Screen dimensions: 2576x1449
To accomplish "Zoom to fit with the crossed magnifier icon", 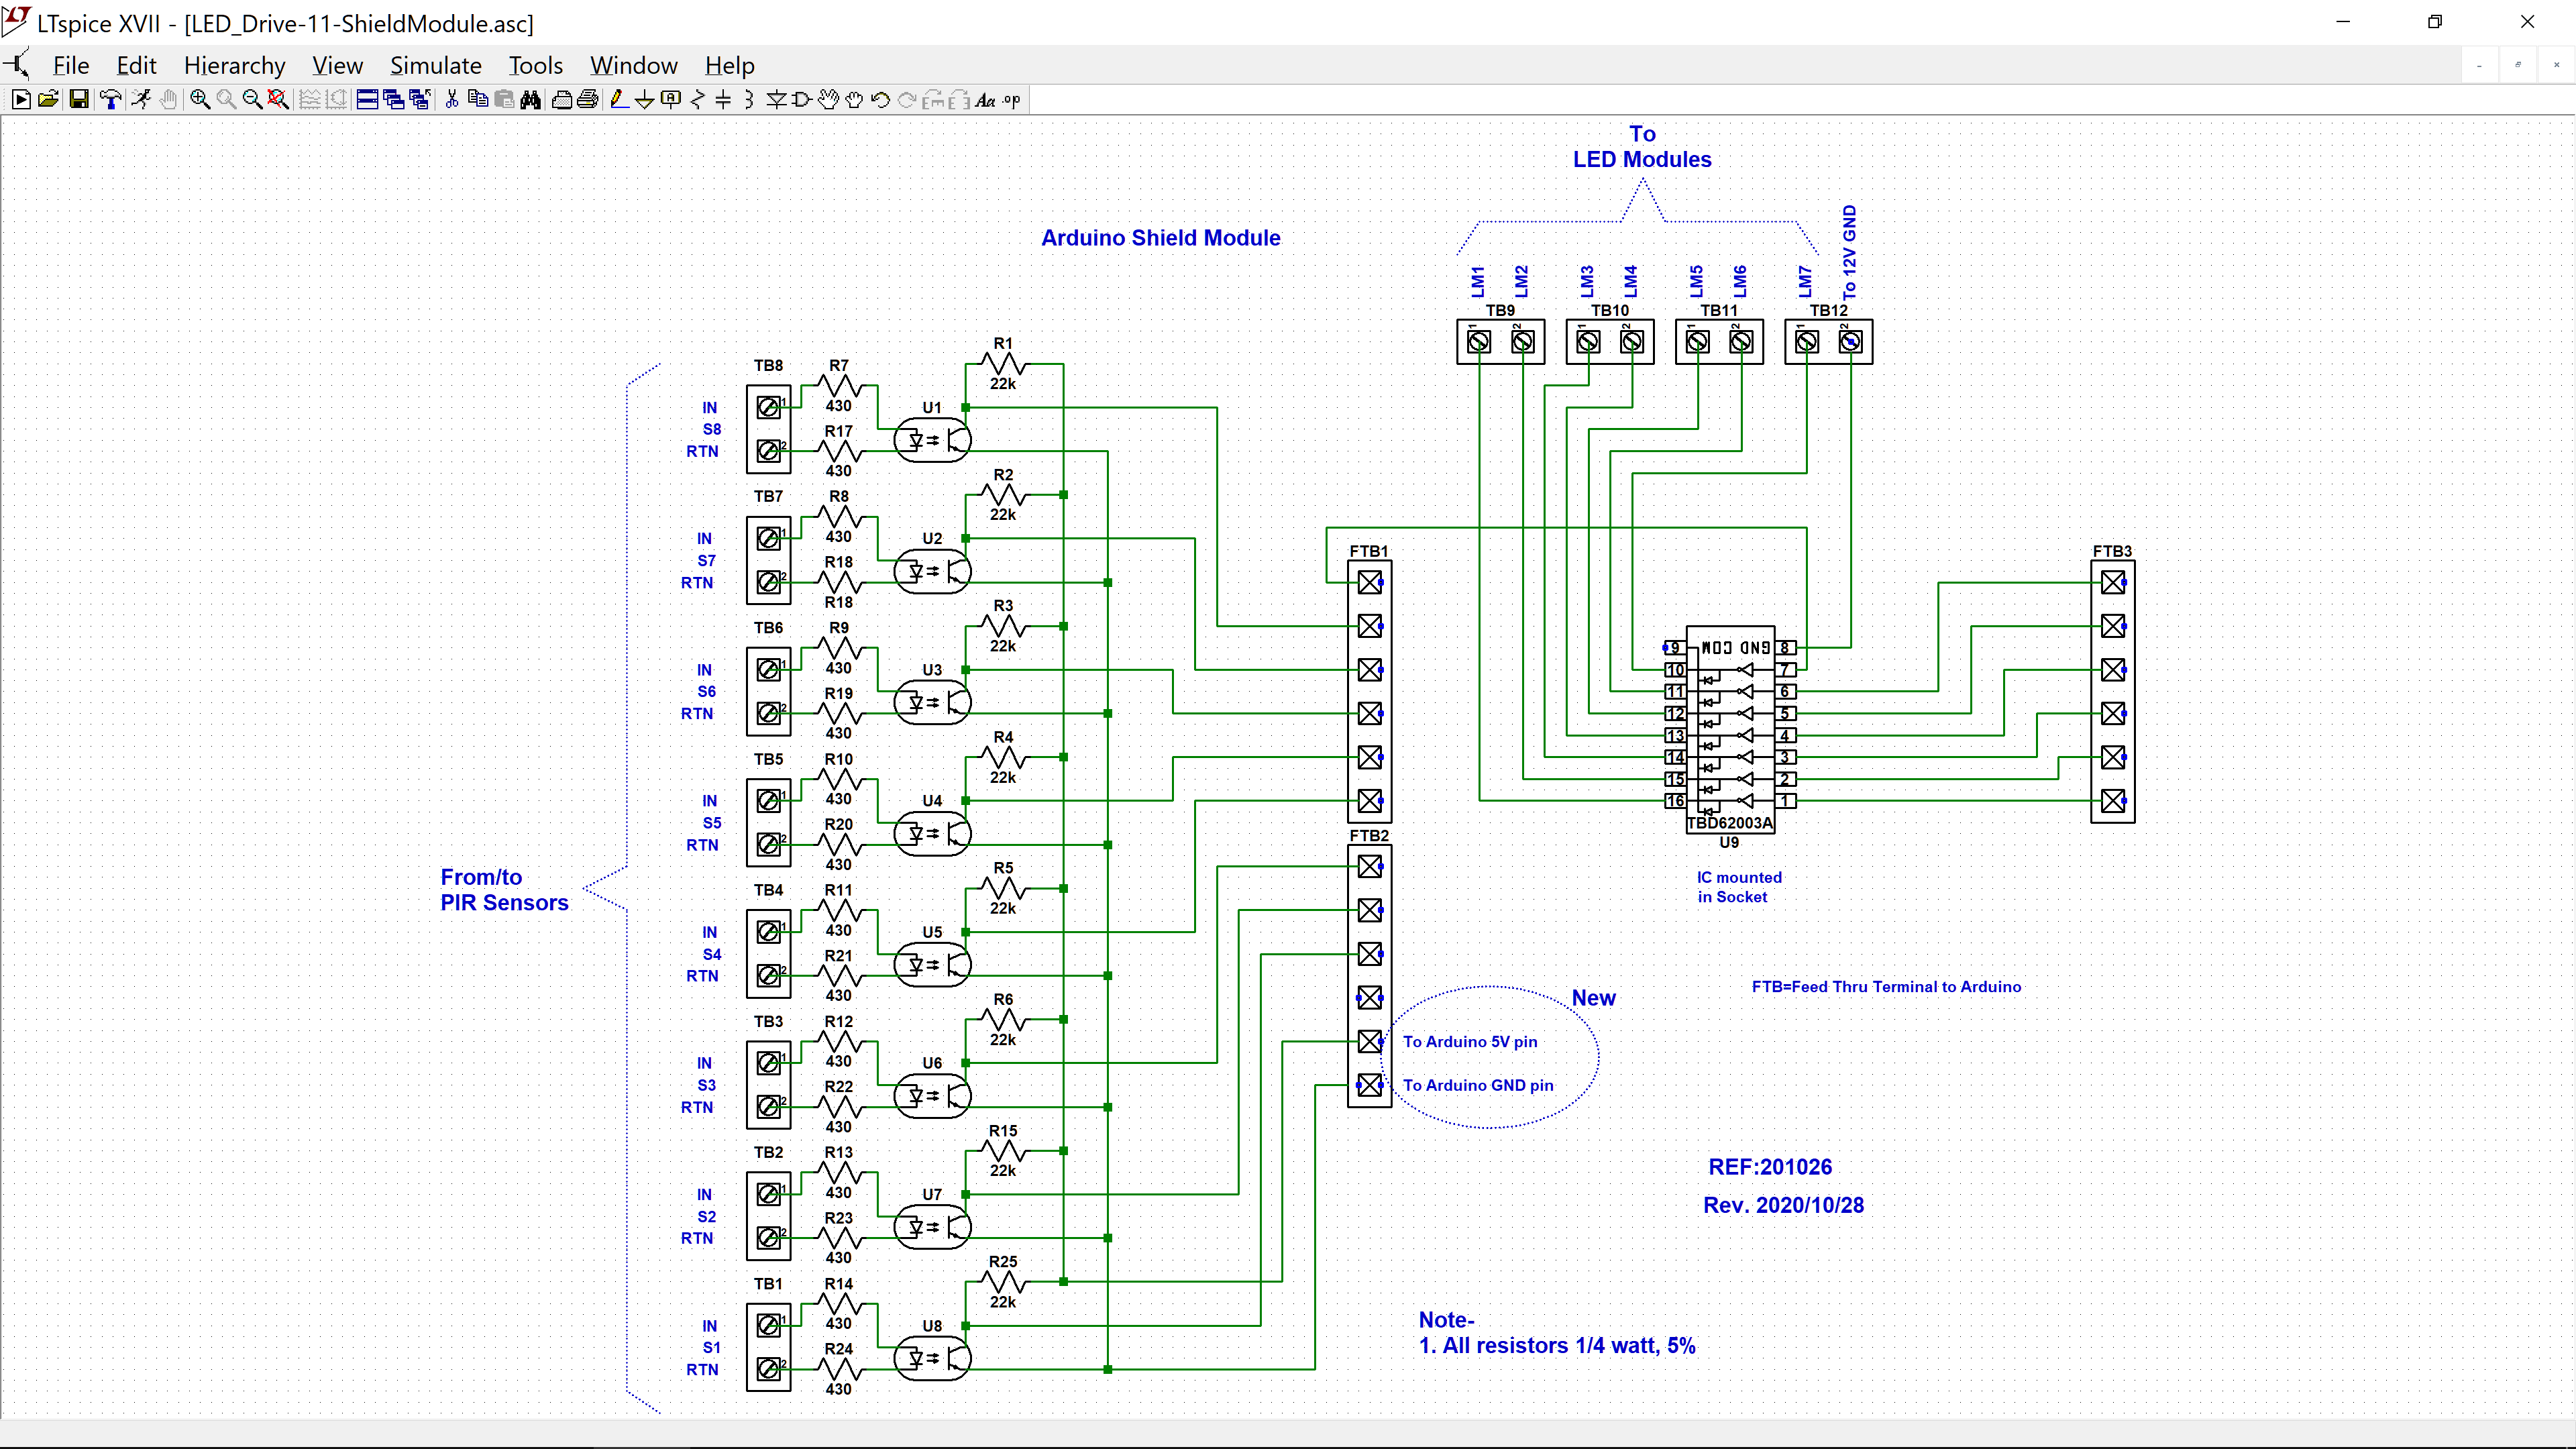I will tap(278, 99).
